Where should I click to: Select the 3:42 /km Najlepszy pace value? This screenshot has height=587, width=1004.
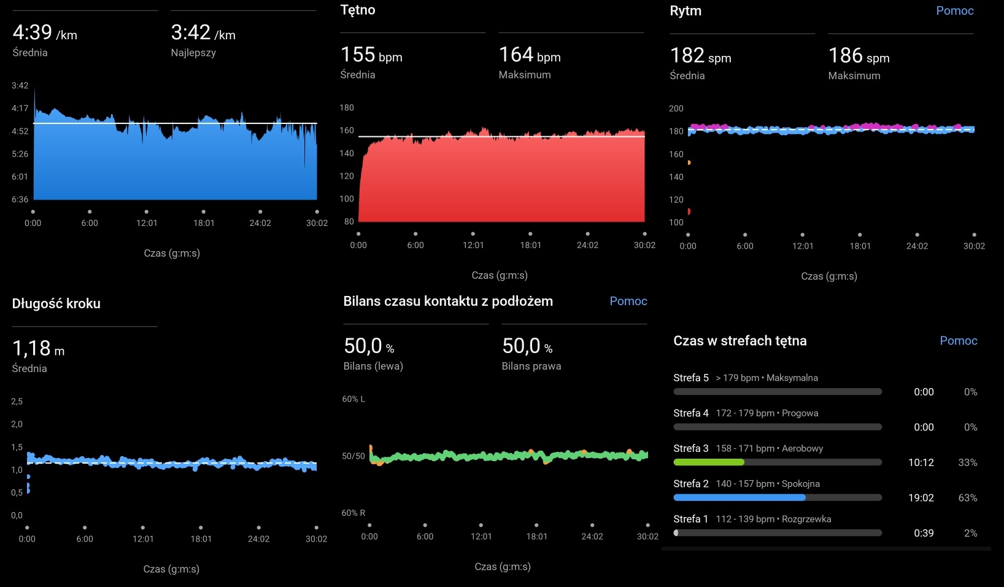point(203,33)
